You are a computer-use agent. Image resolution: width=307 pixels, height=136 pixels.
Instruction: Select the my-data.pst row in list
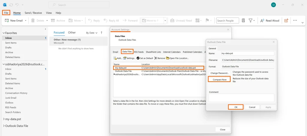click(159, 68)
